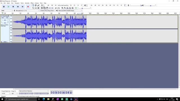Cut selection with the scissors icon
This screenshot has height=101, width=180.
[x=42, y=8]
